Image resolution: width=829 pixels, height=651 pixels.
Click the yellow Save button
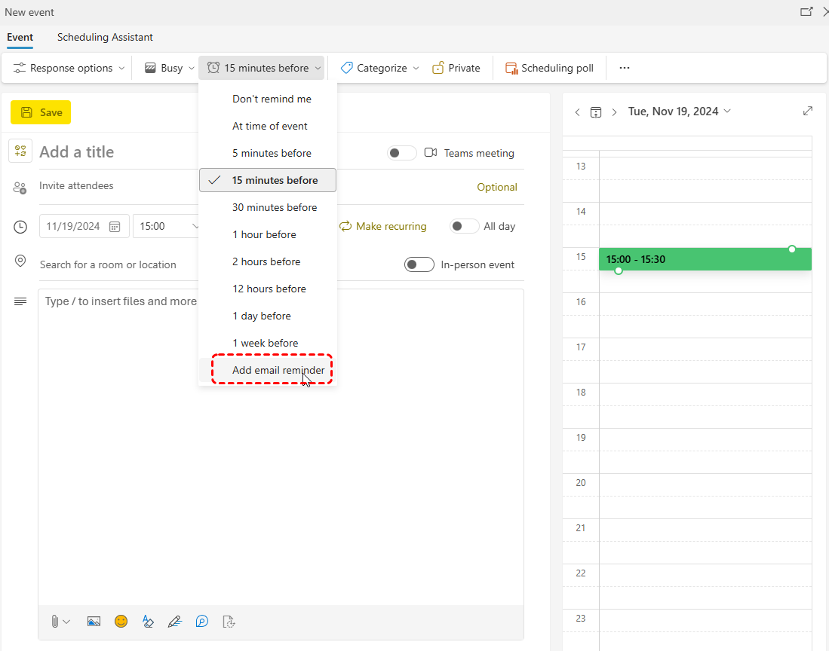coord(41,112)
